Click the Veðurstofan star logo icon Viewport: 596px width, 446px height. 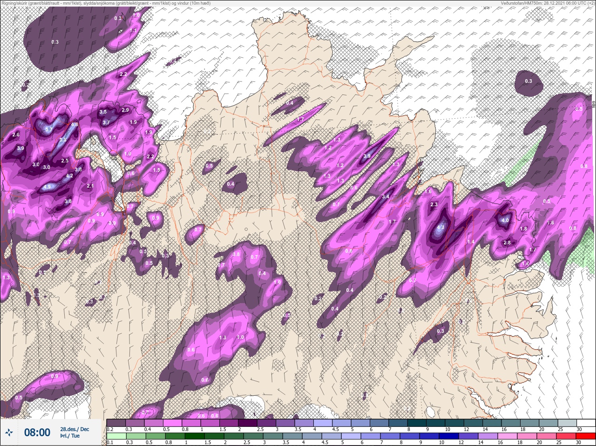click(x=9, y=432)
